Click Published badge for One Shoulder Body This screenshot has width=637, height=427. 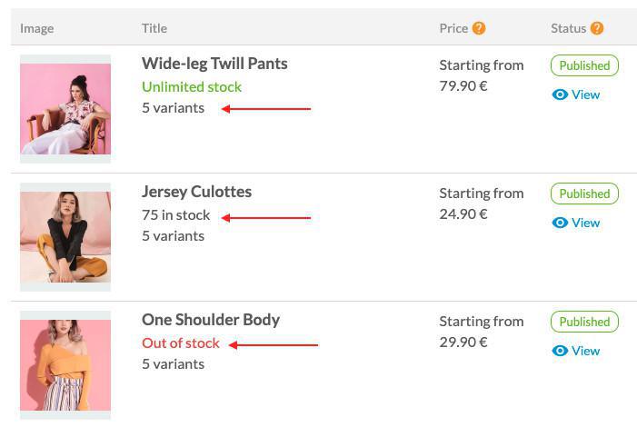(584, 322)
